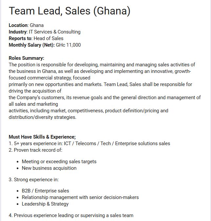Click the "Roles Summary:" heading

pos(26,58)
